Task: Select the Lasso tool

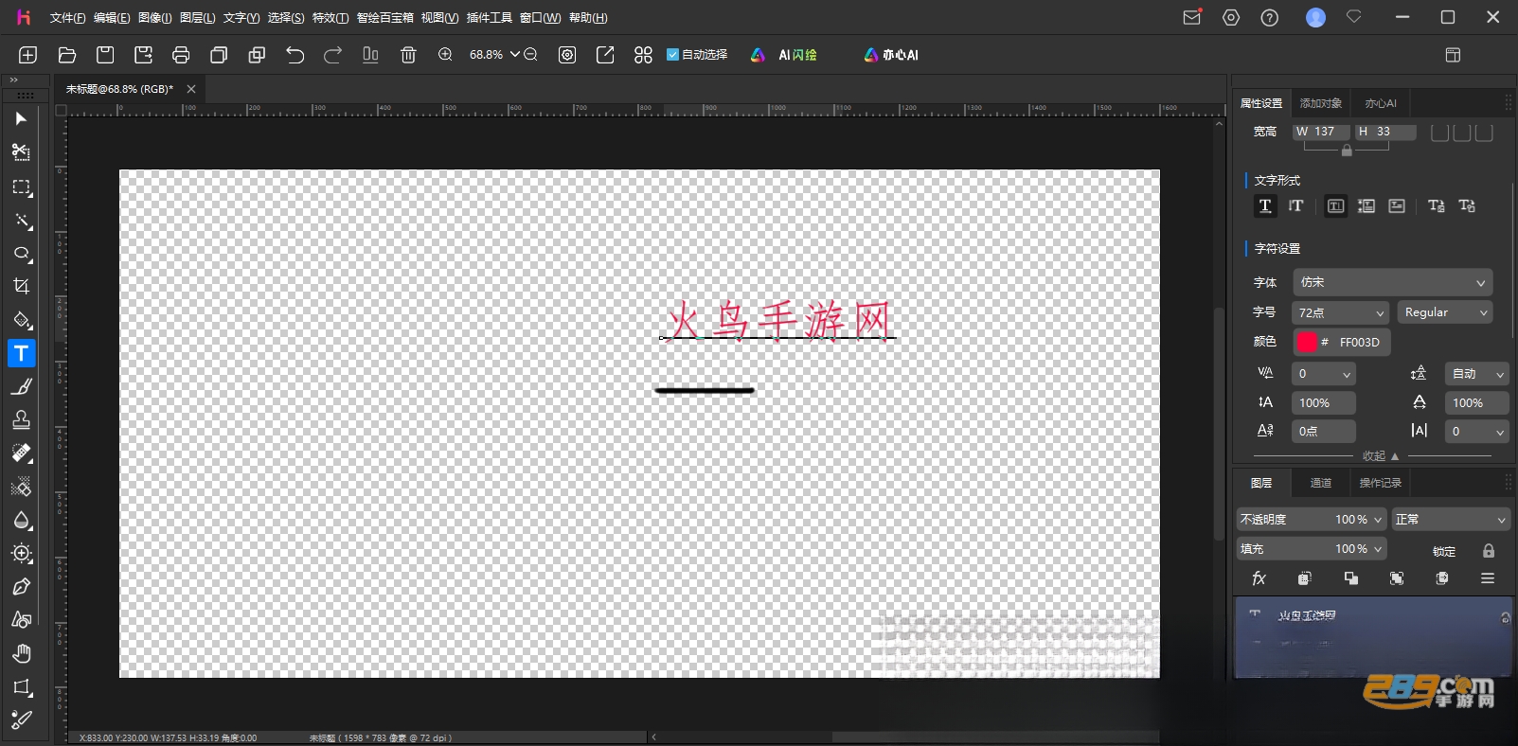Action: [21, 254]
